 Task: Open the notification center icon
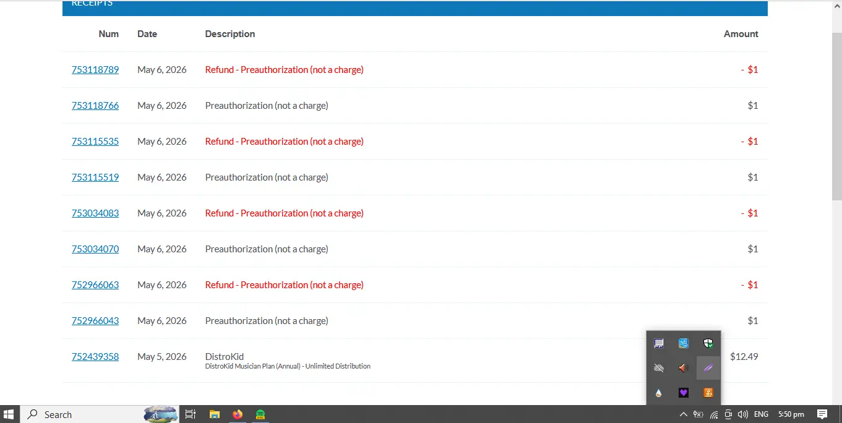tap(822, 414)
